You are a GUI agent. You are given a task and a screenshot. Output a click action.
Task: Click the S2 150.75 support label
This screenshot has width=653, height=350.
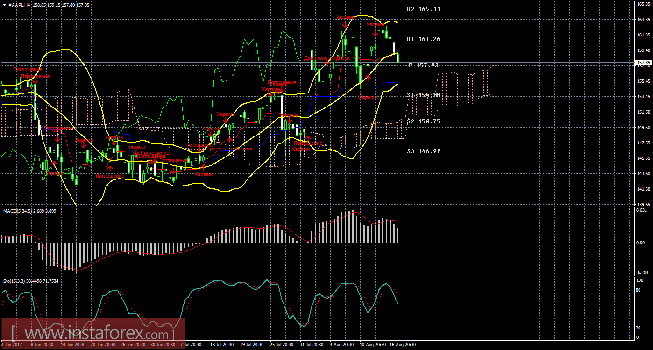pos(423,121)
